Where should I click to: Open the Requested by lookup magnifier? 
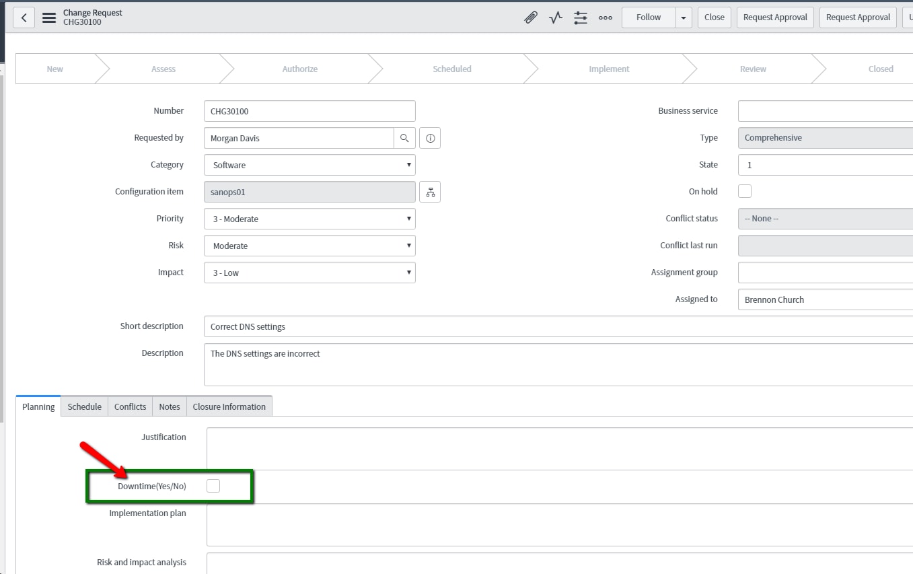(x=404, y=138)
